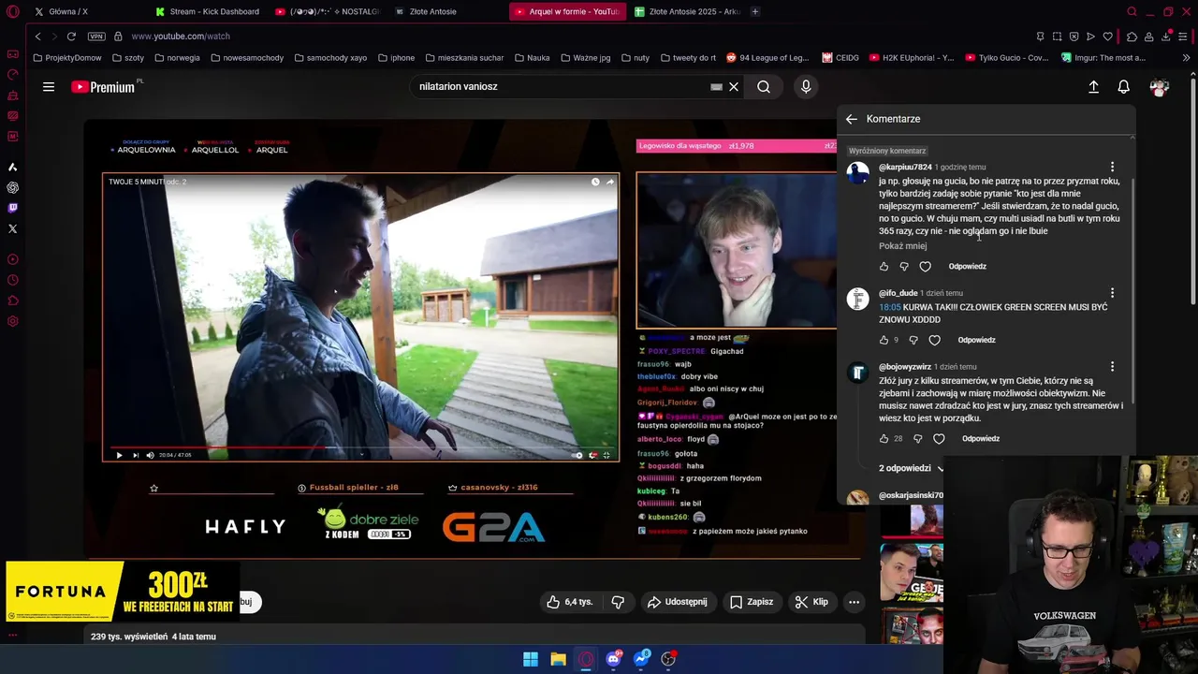Viewport: 1198px width, 674px height.
Task: Start voice search with the microphone icon
Action: click(806, 87)
